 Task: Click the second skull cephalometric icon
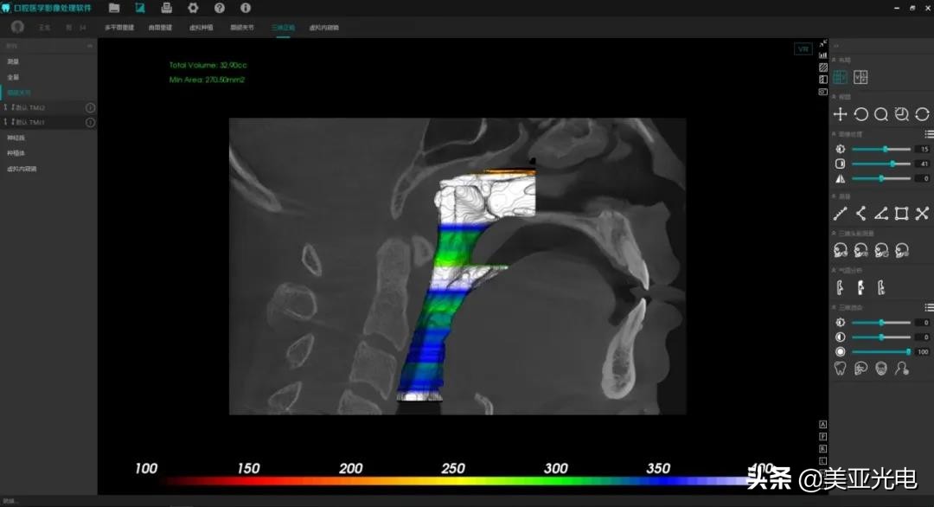pyautogui.click(x=860, y=250)
